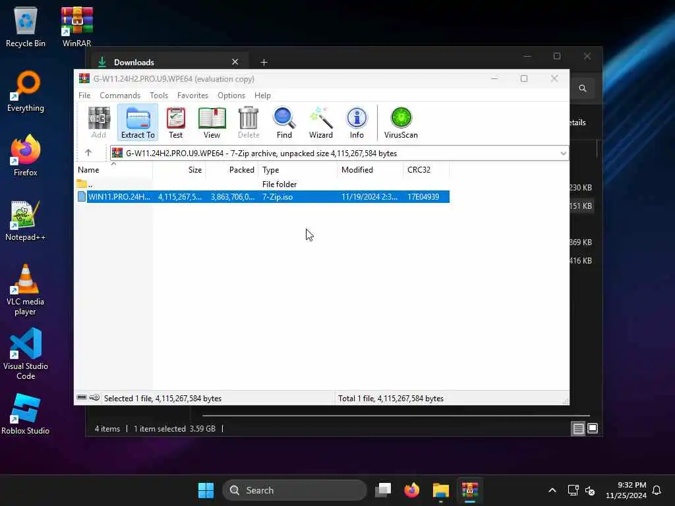Select the Visual Studio Code shortcut
The width and height of the screenshot is (675, 506).
tap(26, 354)
